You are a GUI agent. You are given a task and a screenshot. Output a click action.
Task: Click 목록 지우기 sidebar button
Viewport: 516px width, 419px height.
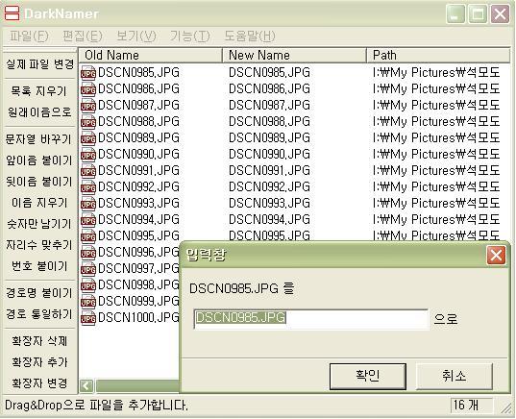(39, 91)
